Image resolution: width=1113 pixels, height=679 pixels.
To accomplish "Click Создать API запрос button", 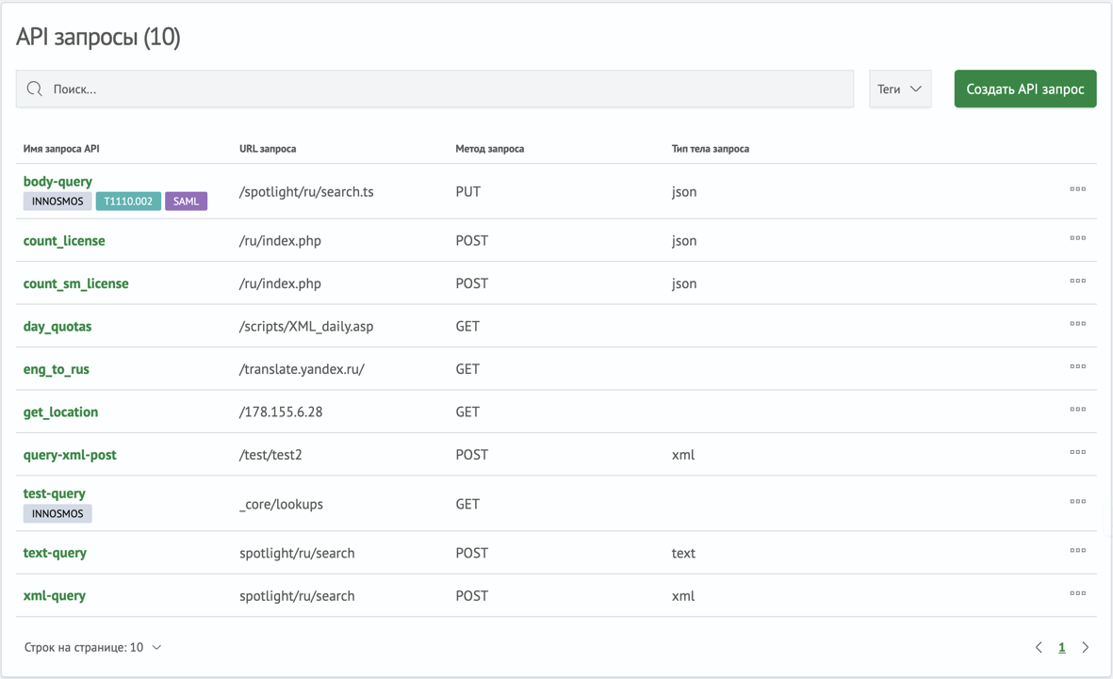I will [x=1025, y=89].
